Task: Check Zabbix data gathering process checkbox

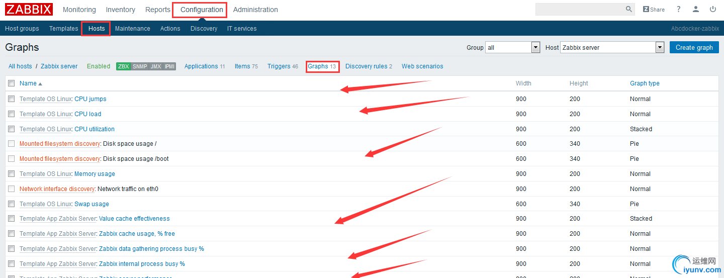Action: tap(12, 249)
